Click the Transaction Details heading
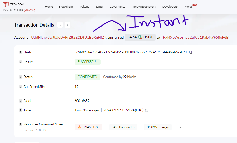The width and height of the screenshot is (237, 143). pyautogui.click(x=34, y=25)
